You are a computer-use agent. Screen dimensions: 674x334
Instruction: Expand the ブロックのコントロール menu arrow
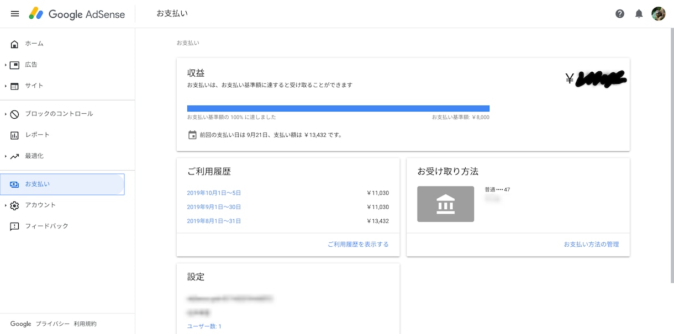[6, 114]
